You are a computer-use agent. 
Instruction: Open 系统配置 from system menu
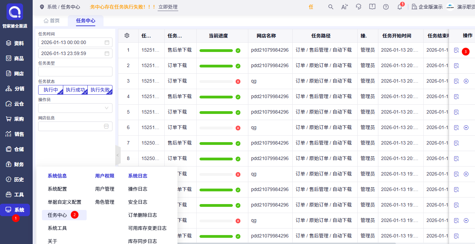[x=57, y=189]
